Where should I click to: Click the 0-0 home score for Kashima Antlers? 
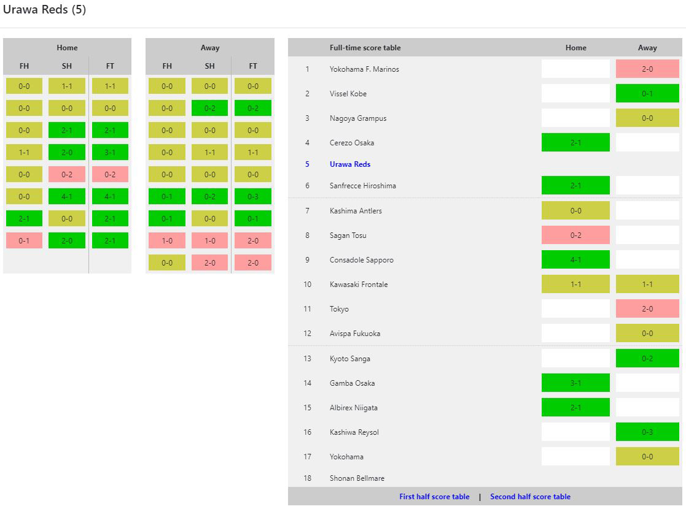tap(575, 210)
